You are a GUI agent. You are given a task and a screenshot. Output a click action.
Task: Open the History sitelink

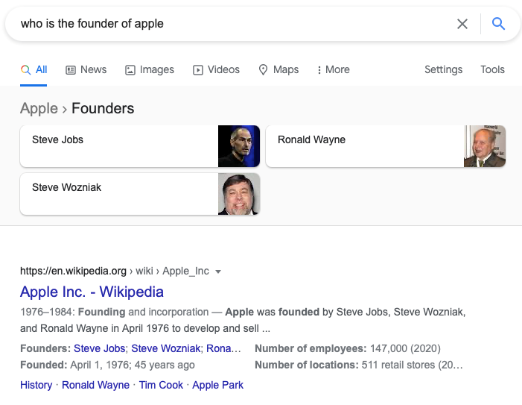tap(36, 385)
